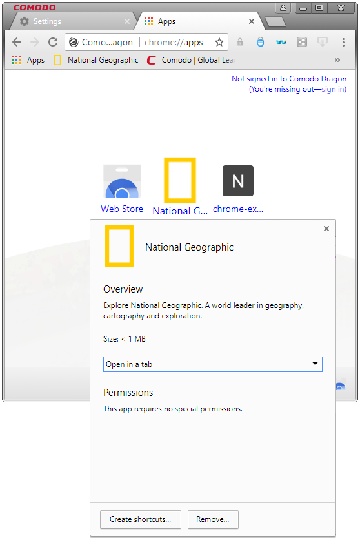The height and width of the screenshot is (538, 360).
Task: Open the National Geographic bookmark
Action: (96, 60)
